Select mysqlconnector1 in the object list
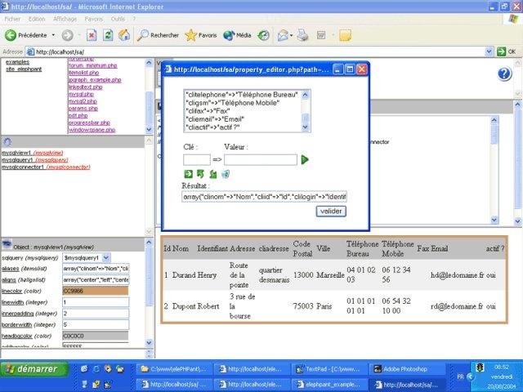 tap(22, 167)
